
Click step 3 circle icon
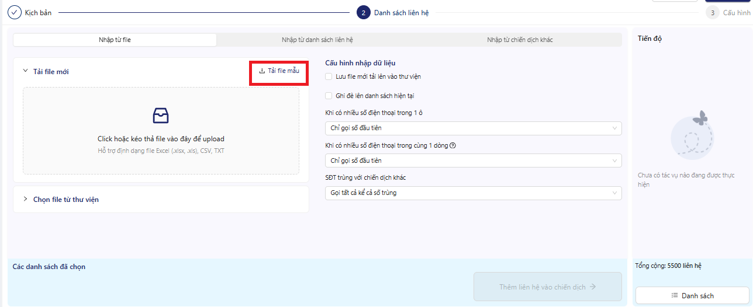coord(713,12)
